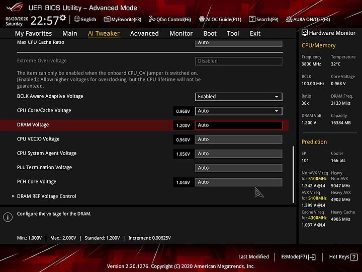
Task: Expand DRAM REF Voltage Control submenu
Action: [46, 196]
